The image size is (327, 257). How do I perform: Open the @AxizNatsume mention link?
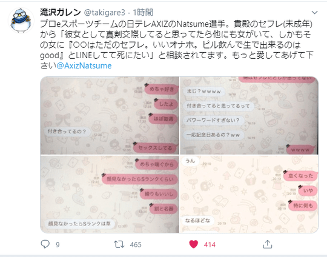tap(84, 65)
